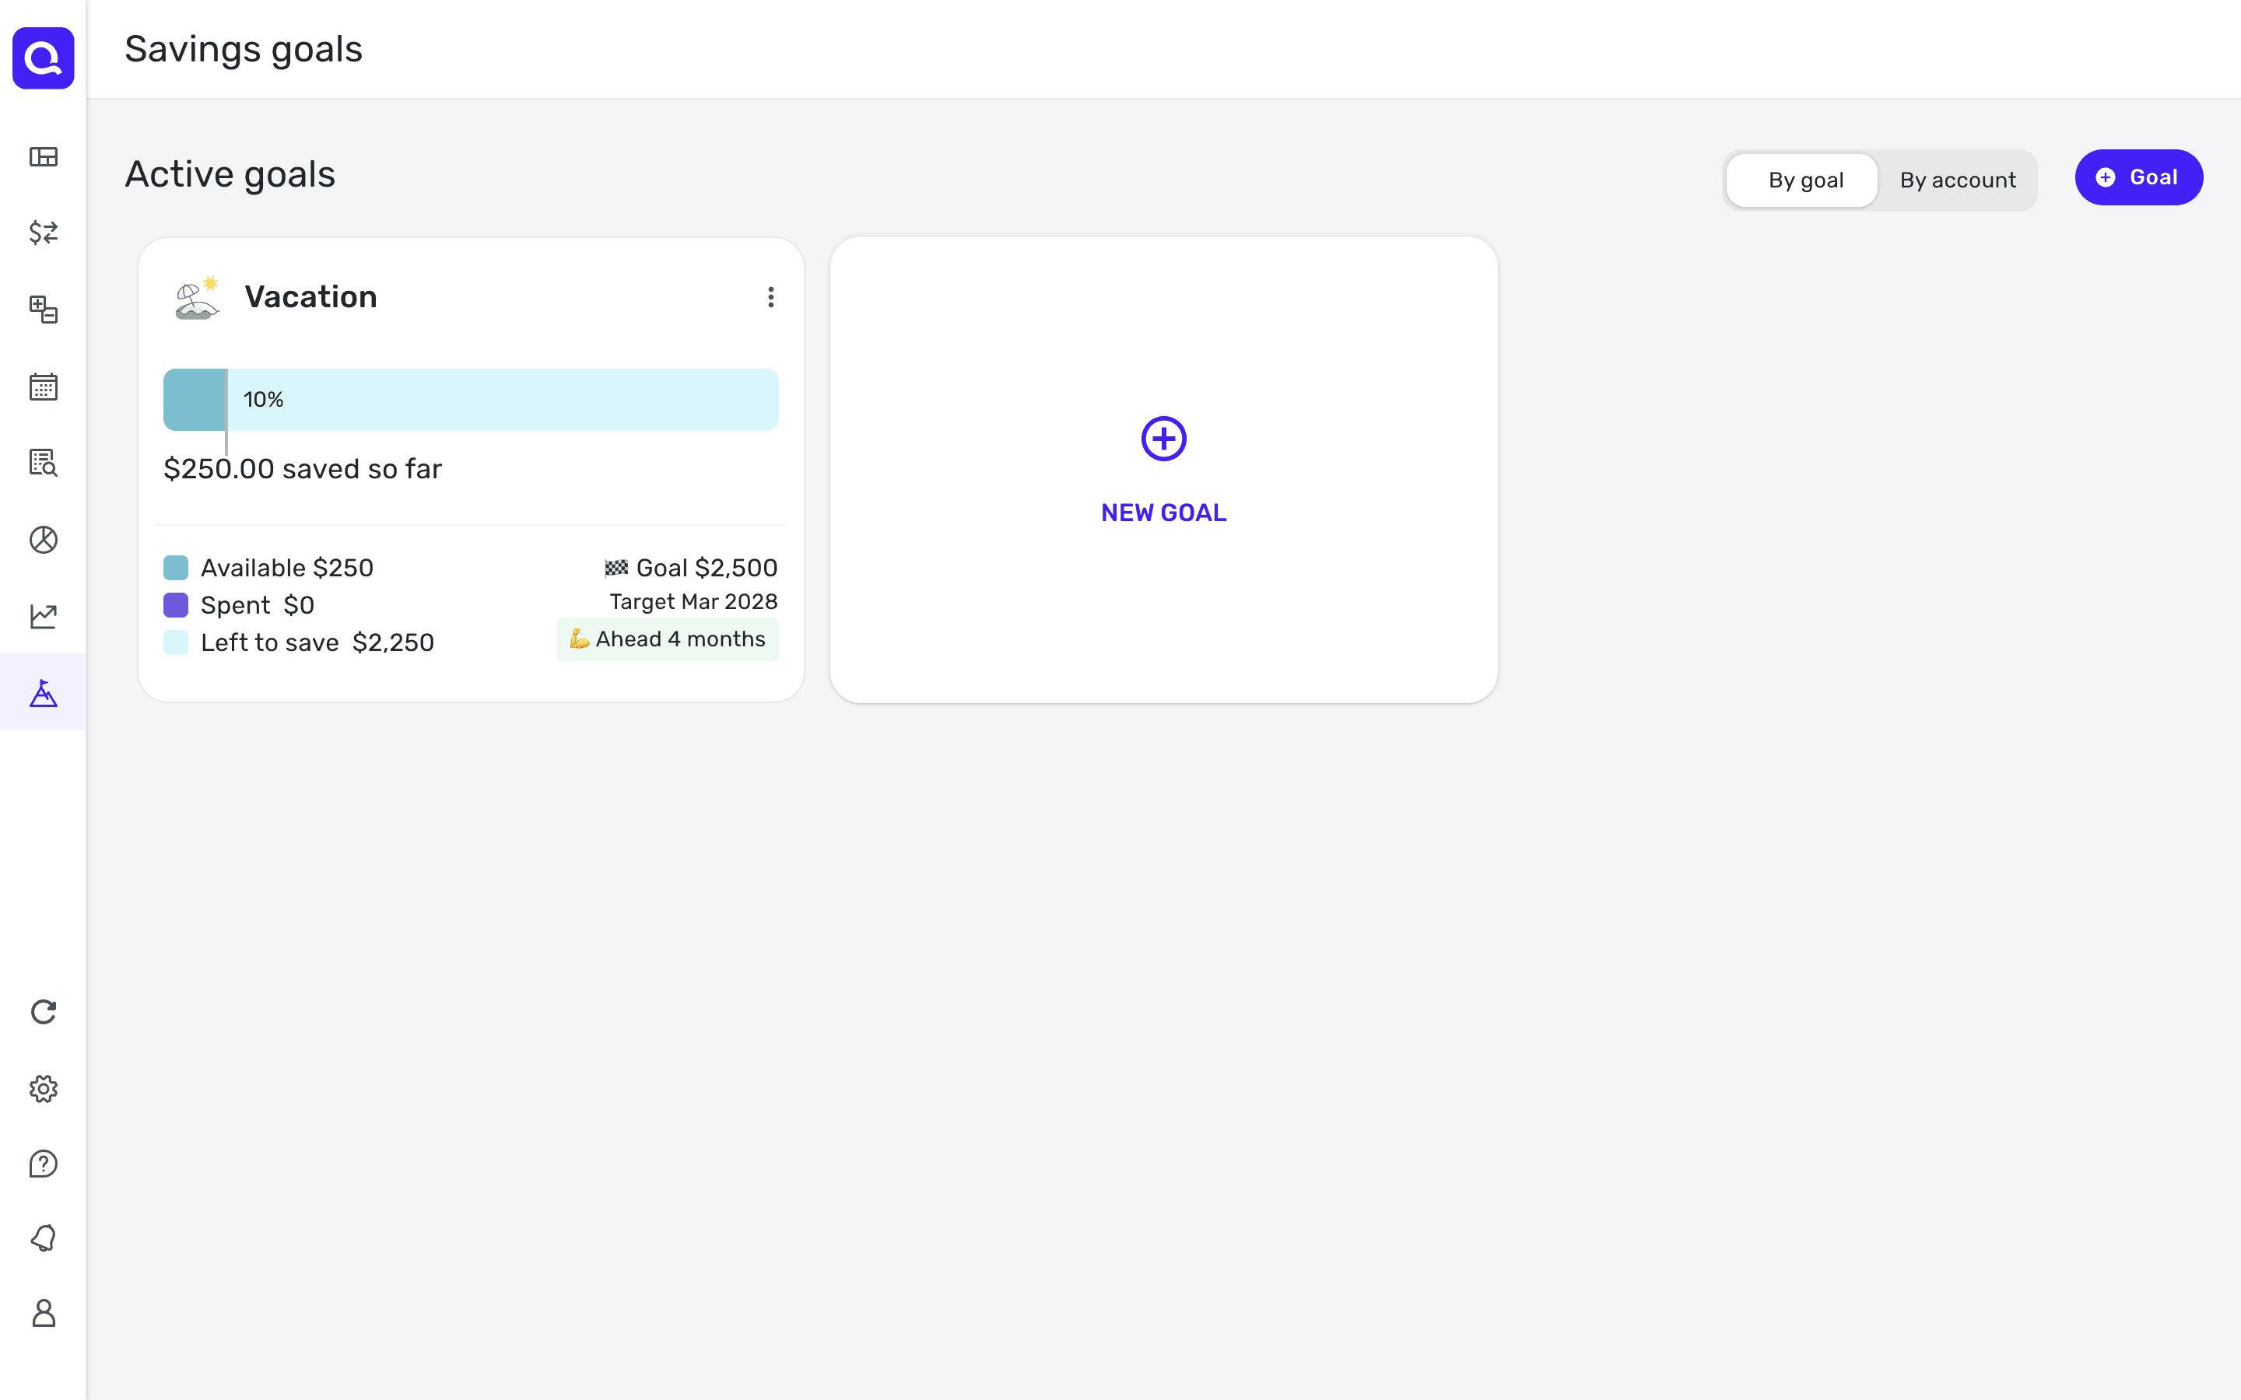This screenshot has width=2241, height=1400.
Task: Open the notifications bell icon
Action: (x=44, y=1239)
